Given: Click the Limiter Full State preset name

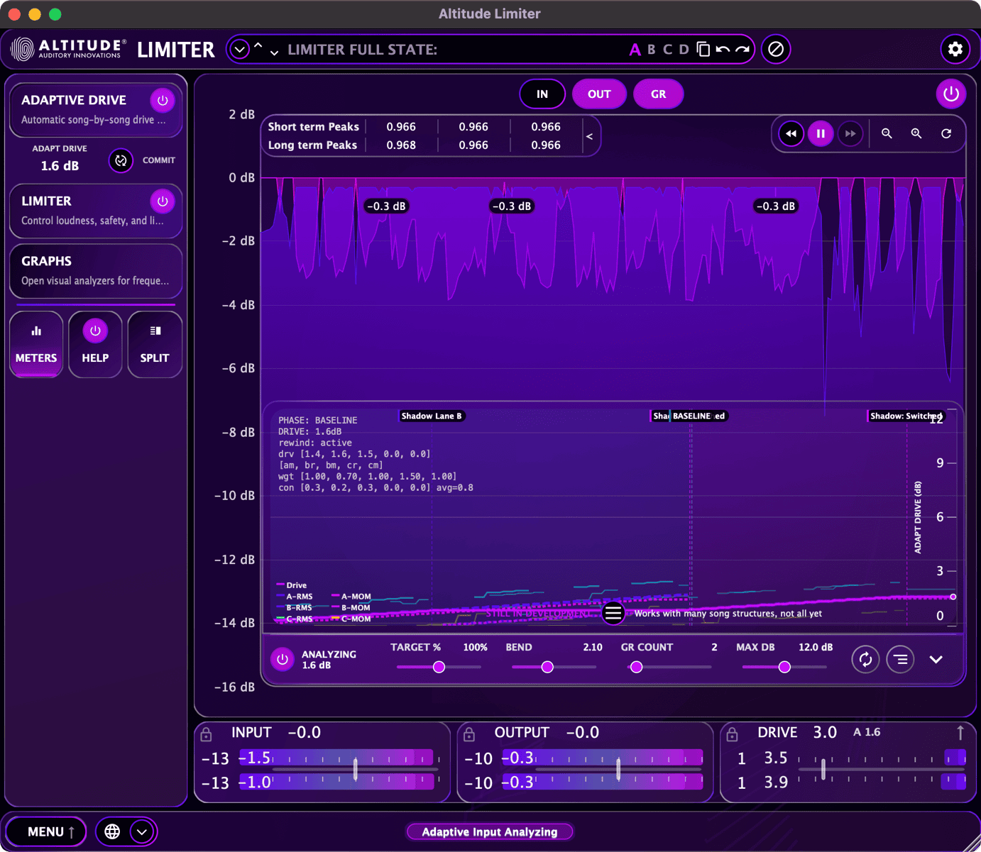Looking at the screenshot, I should (x=362, y=50).
